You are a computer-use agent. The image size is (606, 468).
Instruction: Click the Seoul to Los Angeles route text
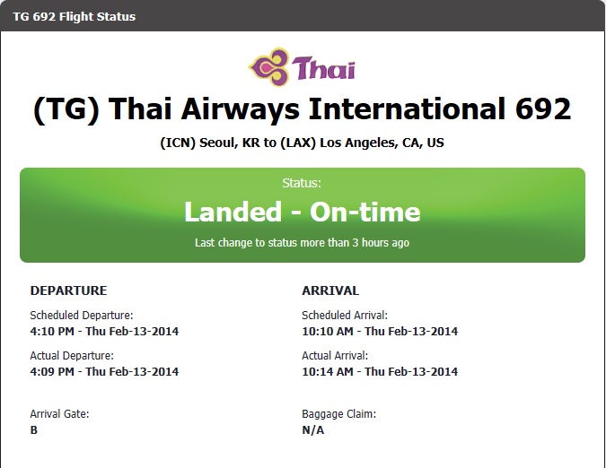(x=303, y=143)
